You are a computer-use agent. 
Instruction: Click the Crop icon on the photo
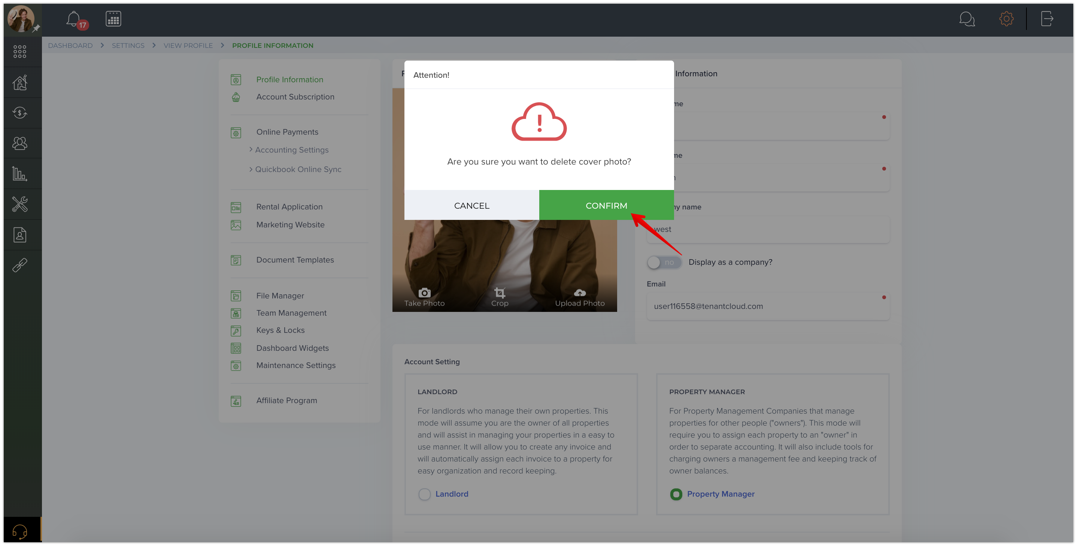(x=500, y=293)
